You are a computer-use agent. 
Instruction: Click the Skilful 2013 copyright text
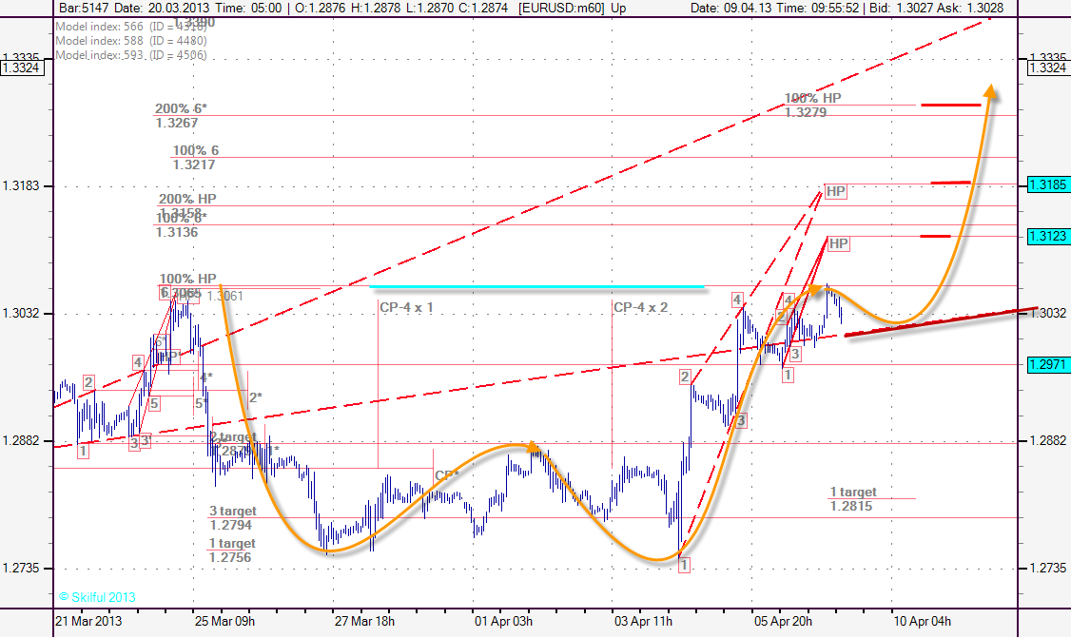(97, 597)
